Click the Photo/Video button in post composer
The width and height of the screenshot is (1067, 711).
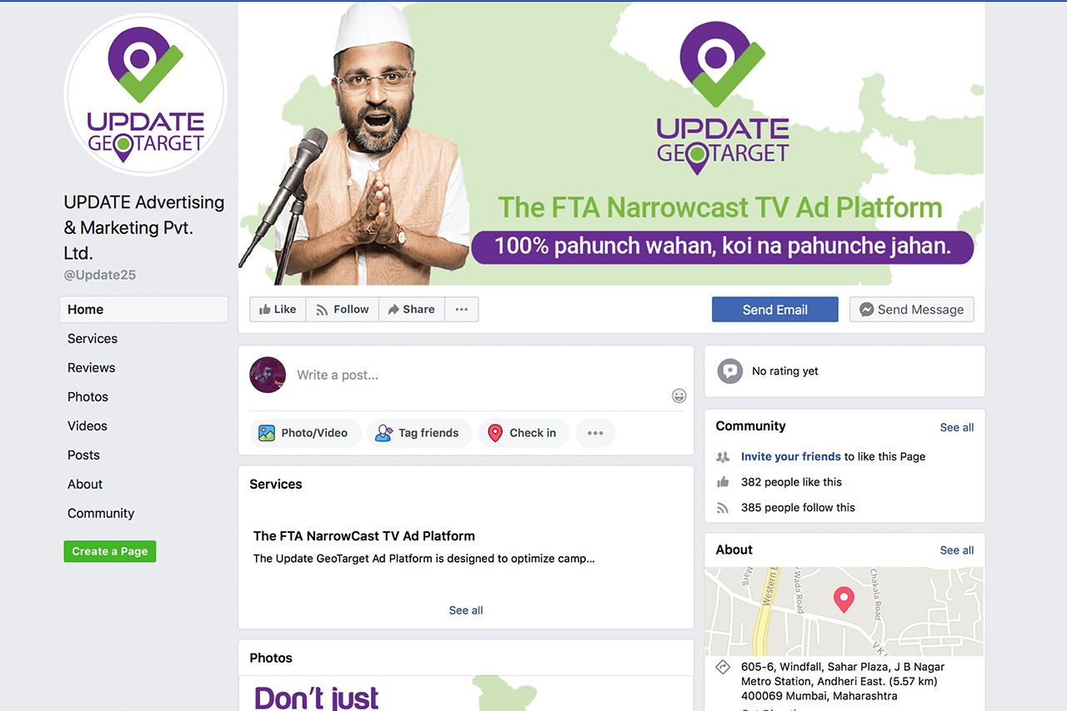point(305,433)
